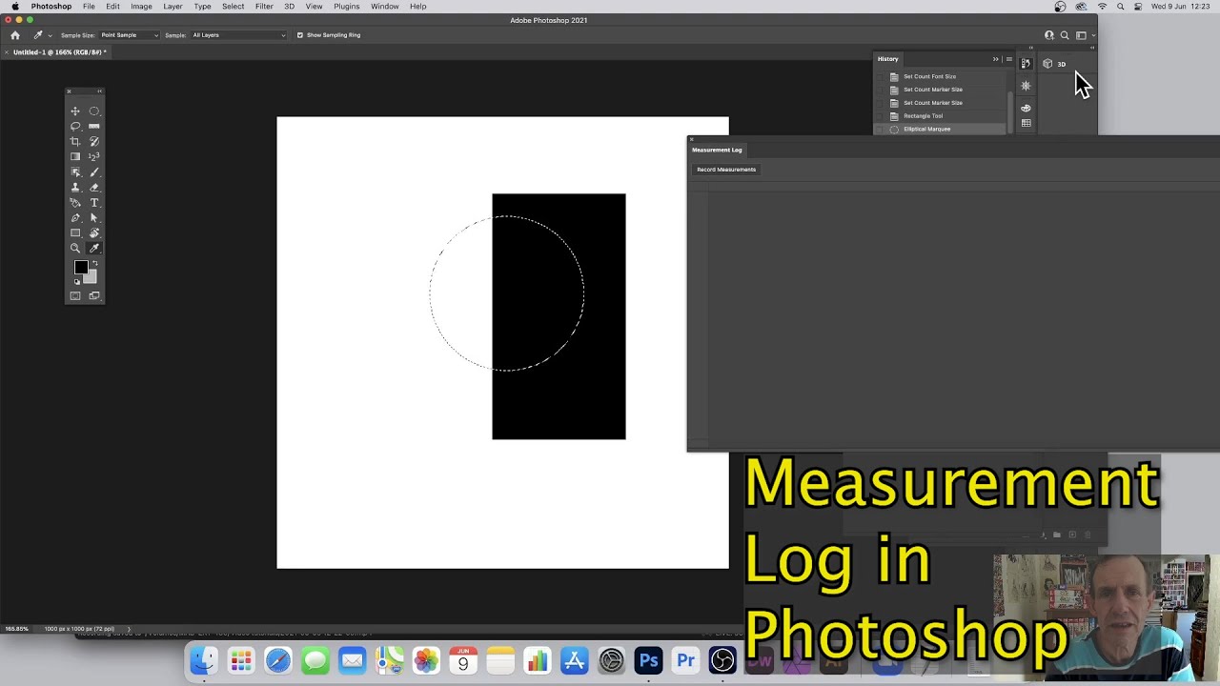Select the Gradient tool
The image size is (1220, 686).
click(x=75, y=157)
